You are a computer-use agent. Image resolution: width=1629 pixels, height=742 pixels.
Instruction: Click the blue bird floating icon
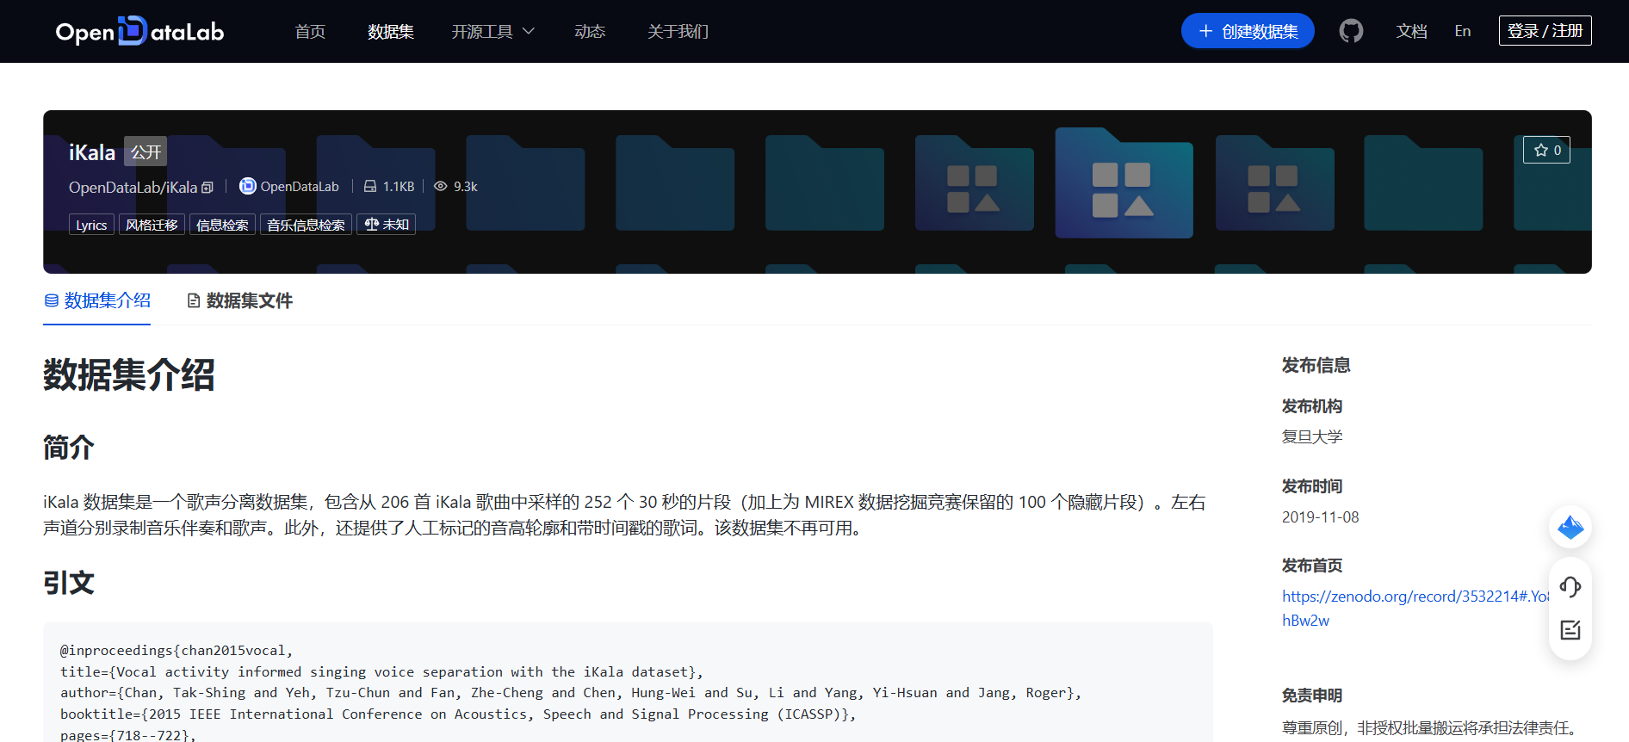pos(1570,527)
